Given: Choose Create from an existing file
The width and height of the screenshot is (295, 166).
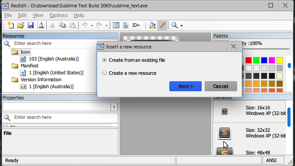Looking at the screenshot, I should coord(133,60).
